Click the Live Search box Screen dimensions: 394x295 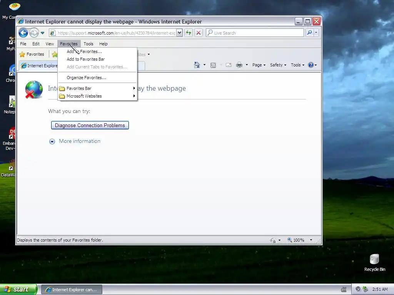(x=255, y=33)
